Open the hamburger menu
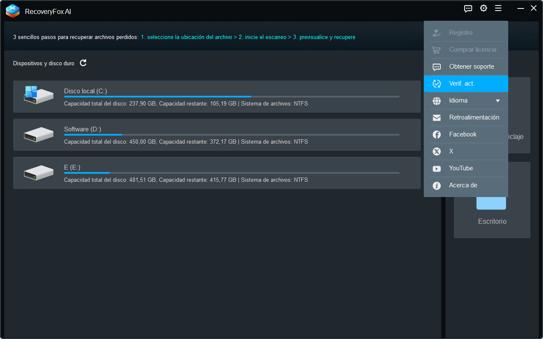The width and height of the screenshot is (543, 339). tap(498, 8)
